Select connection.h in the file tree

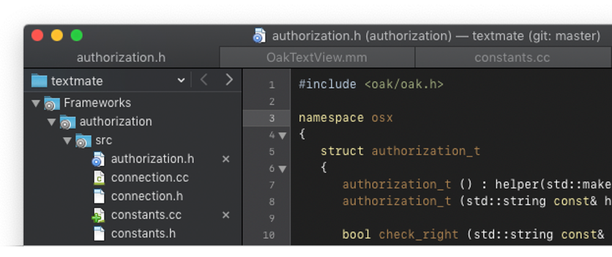pos(147,196)
